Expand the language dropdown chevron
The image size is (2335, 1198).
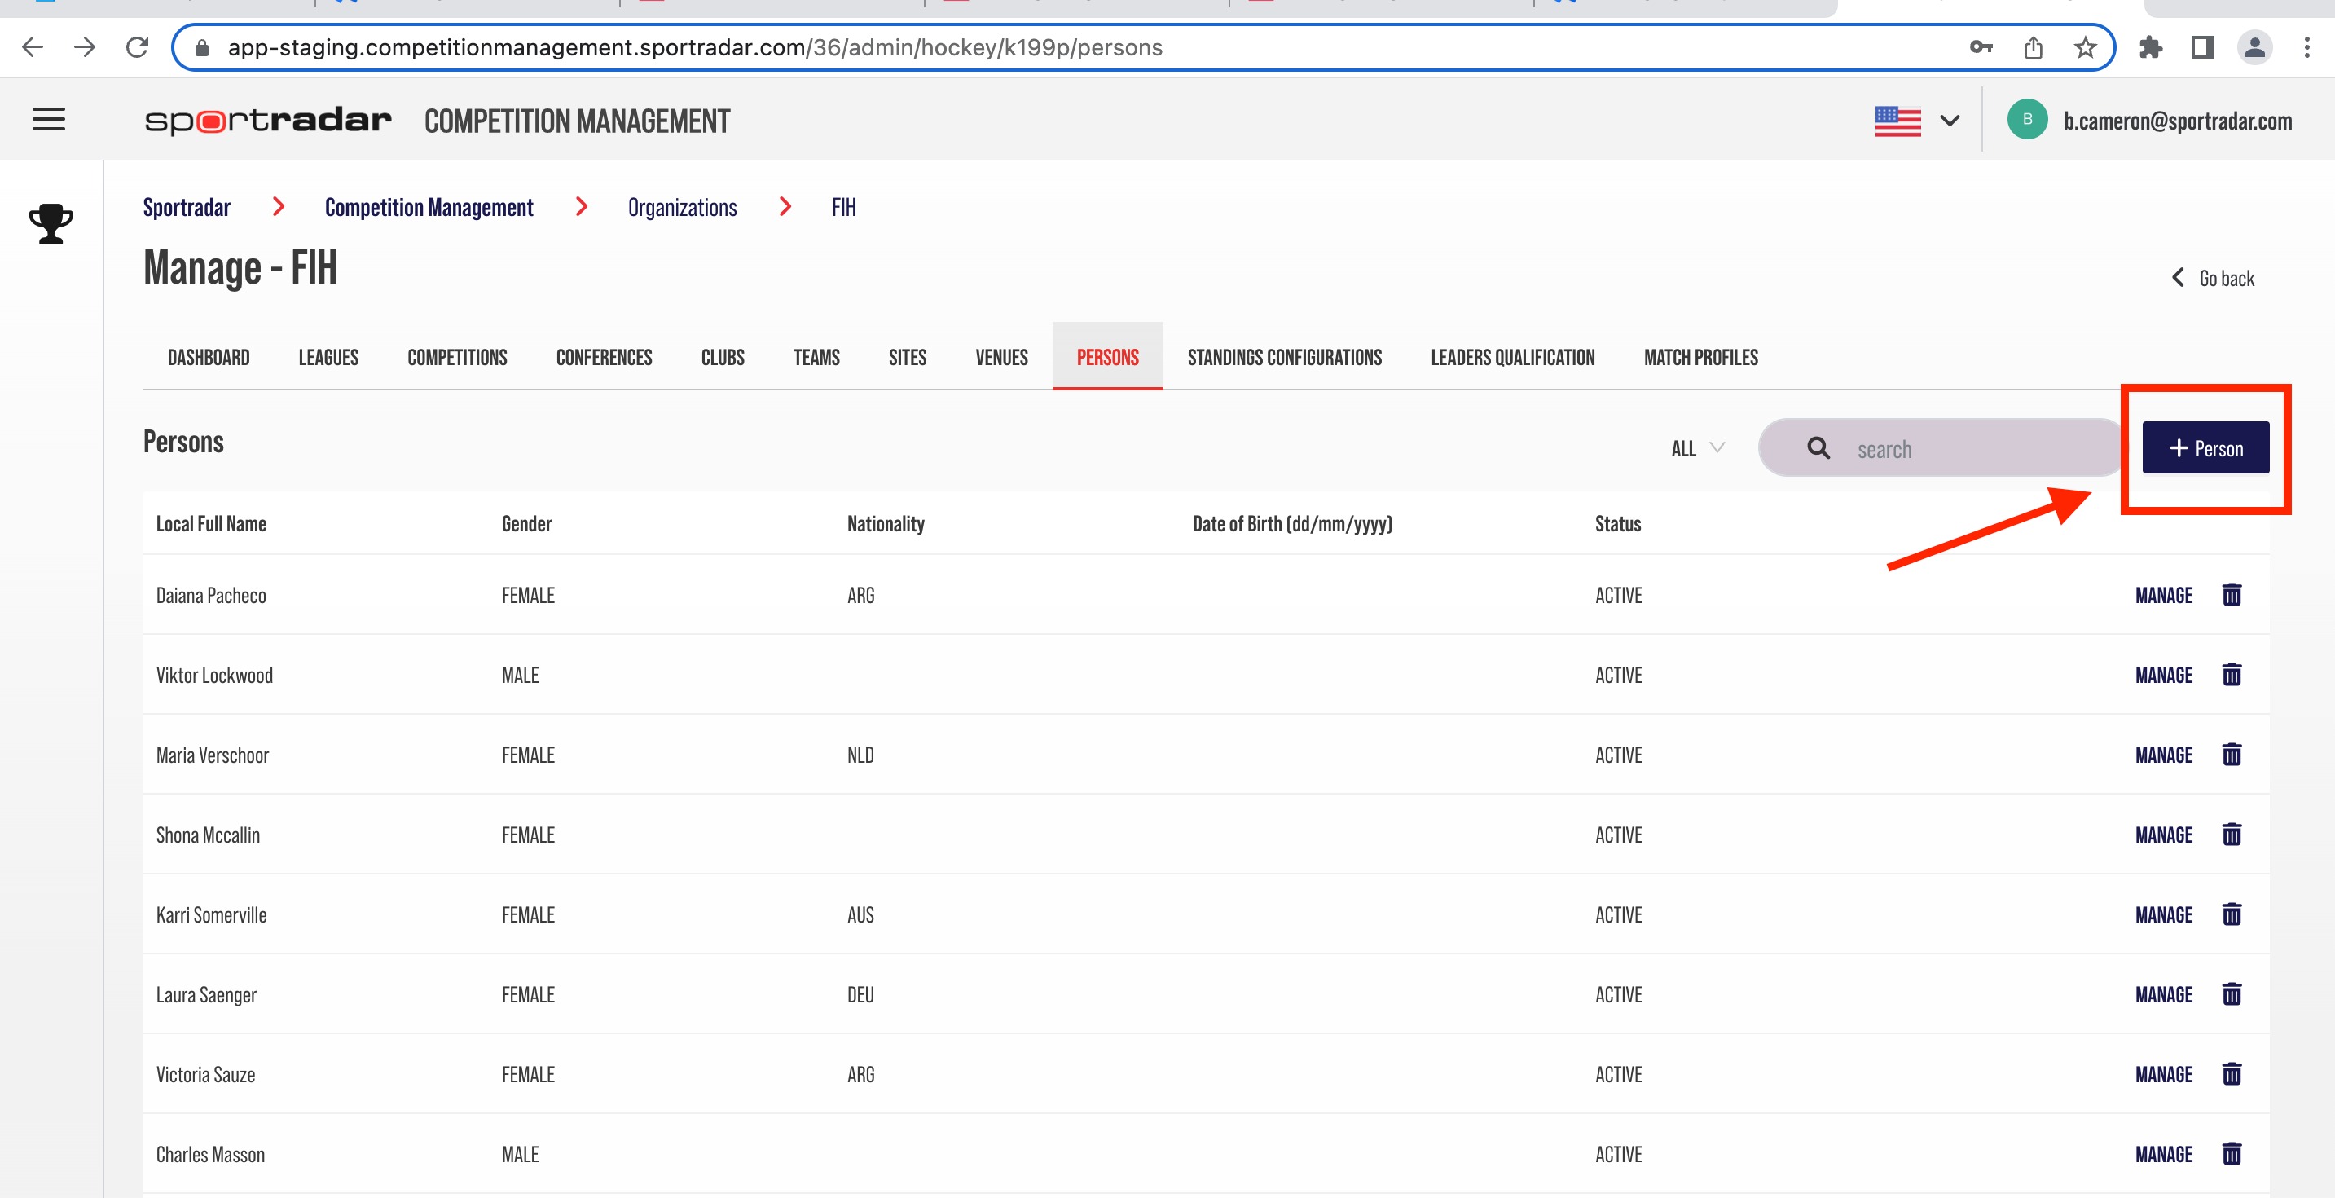click(1950, 121)
